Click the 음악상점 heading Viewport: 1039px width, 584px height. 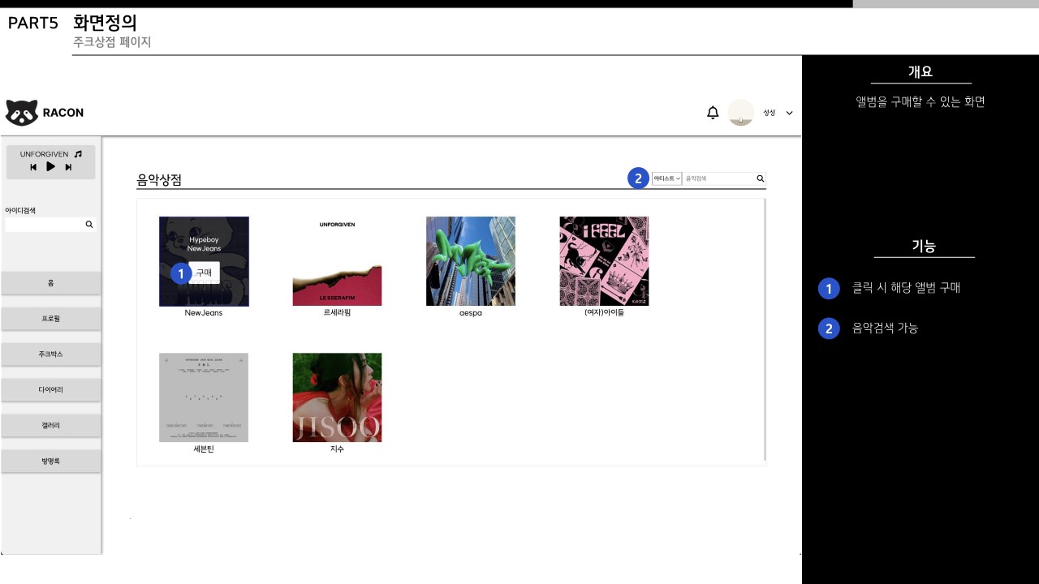click(159, 180)
